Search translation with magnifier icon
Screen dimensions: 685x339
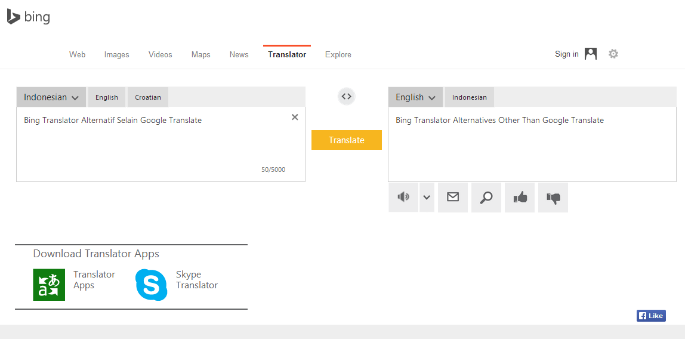[486, 197]
